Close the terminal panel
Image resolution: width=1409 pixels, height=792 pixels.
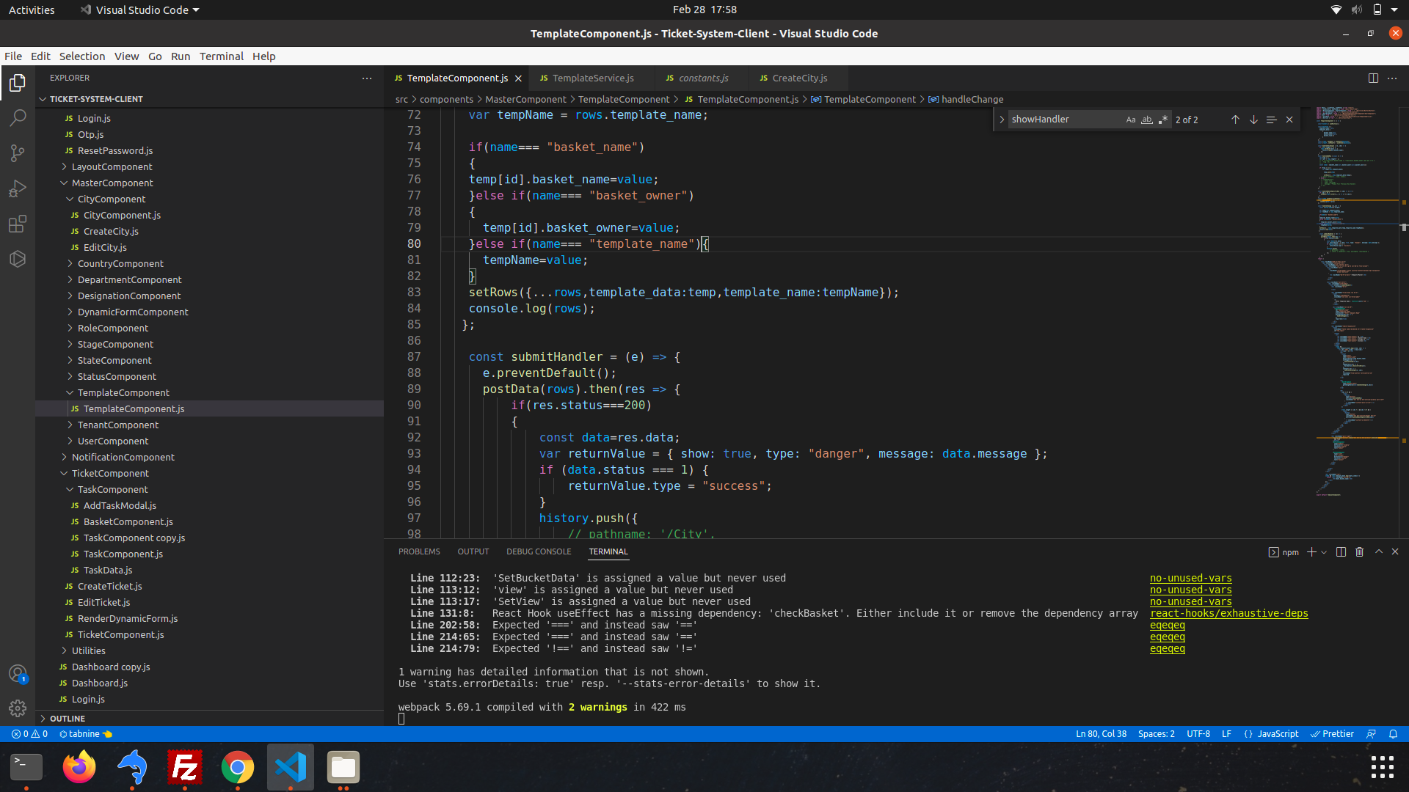coord(1395,551)
